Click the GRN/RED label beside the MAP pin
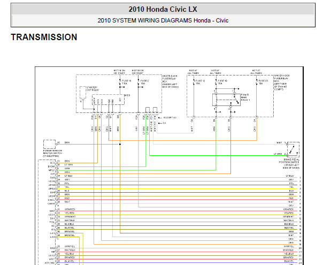323x265 pixels. [70, 209]
